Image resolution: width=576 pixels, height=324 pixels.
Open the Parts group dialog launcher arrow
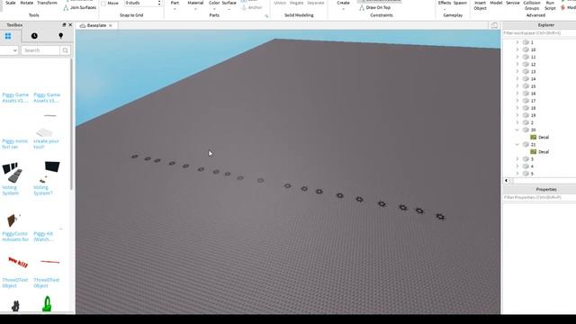[266, 16]
